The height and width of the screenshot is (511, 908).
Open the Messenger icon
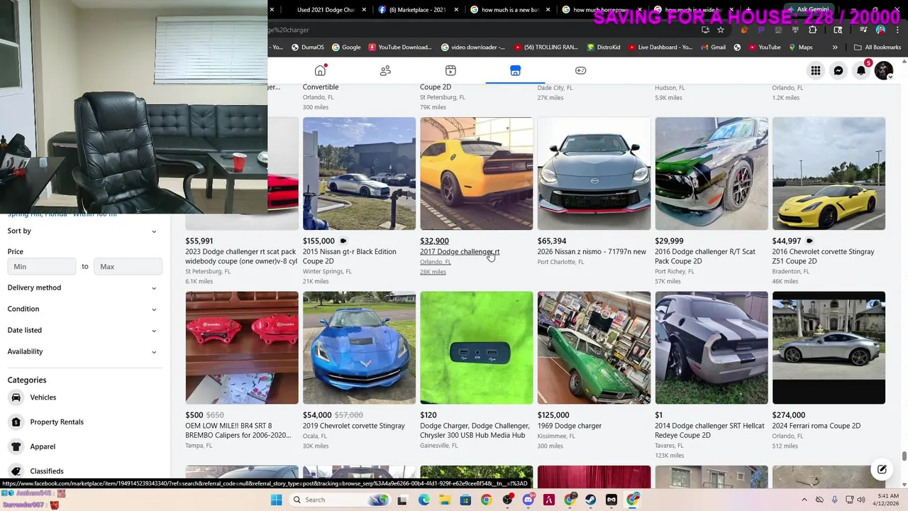point(838,70)
